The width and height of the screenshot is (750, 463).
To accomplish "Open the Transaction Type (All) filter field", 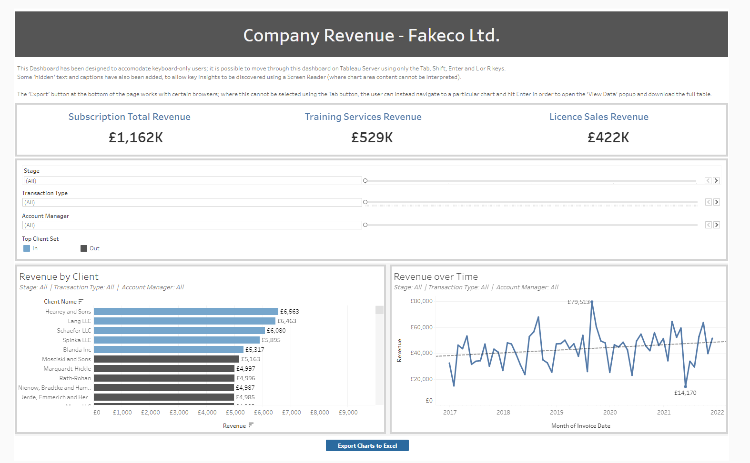I will (x=193, y=202).
